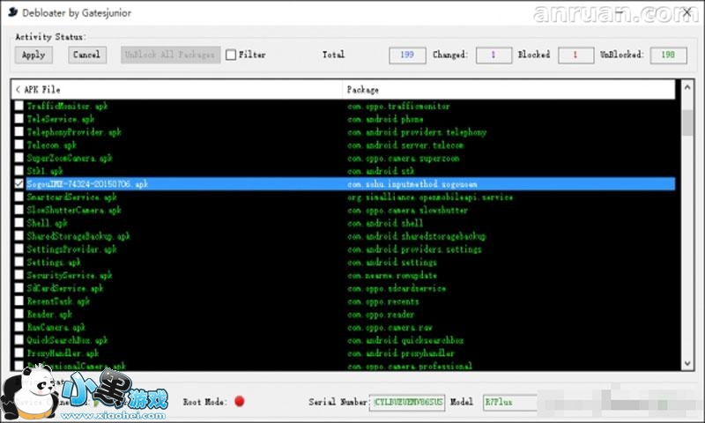Enable the Filter checkbox
Viewport: 705px width, 423px height.
(x=231, y=55)
